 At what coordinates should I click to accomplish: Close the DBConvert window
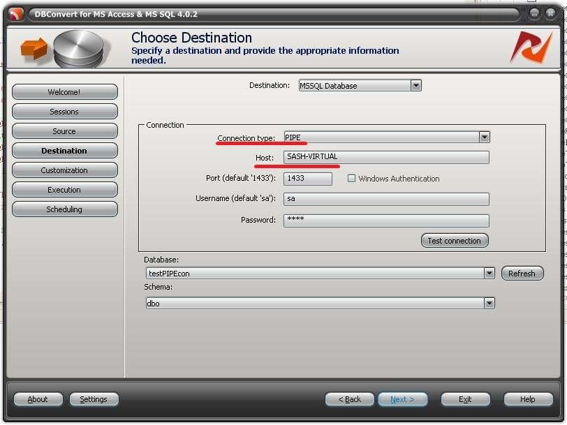[550, 14]
